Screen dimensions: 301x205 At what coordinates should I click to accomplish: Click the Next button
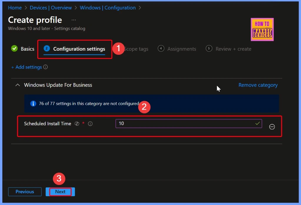[x=60, y=191]
